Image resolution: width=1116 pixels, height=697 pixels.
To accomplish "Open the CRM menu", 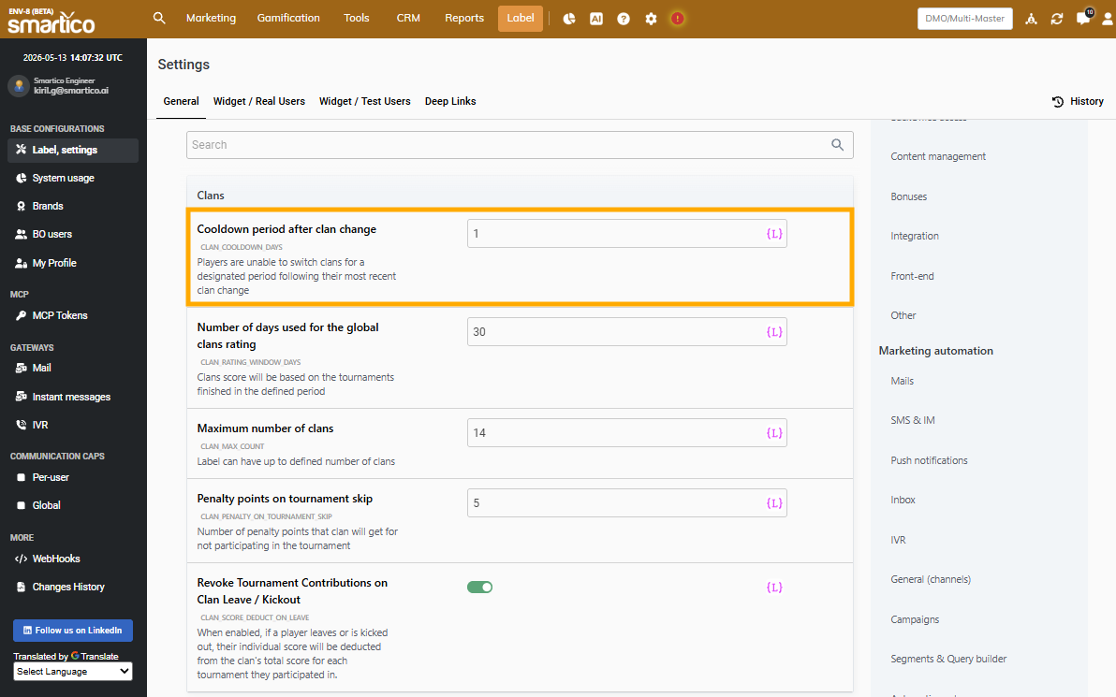I will click(408, 19).
